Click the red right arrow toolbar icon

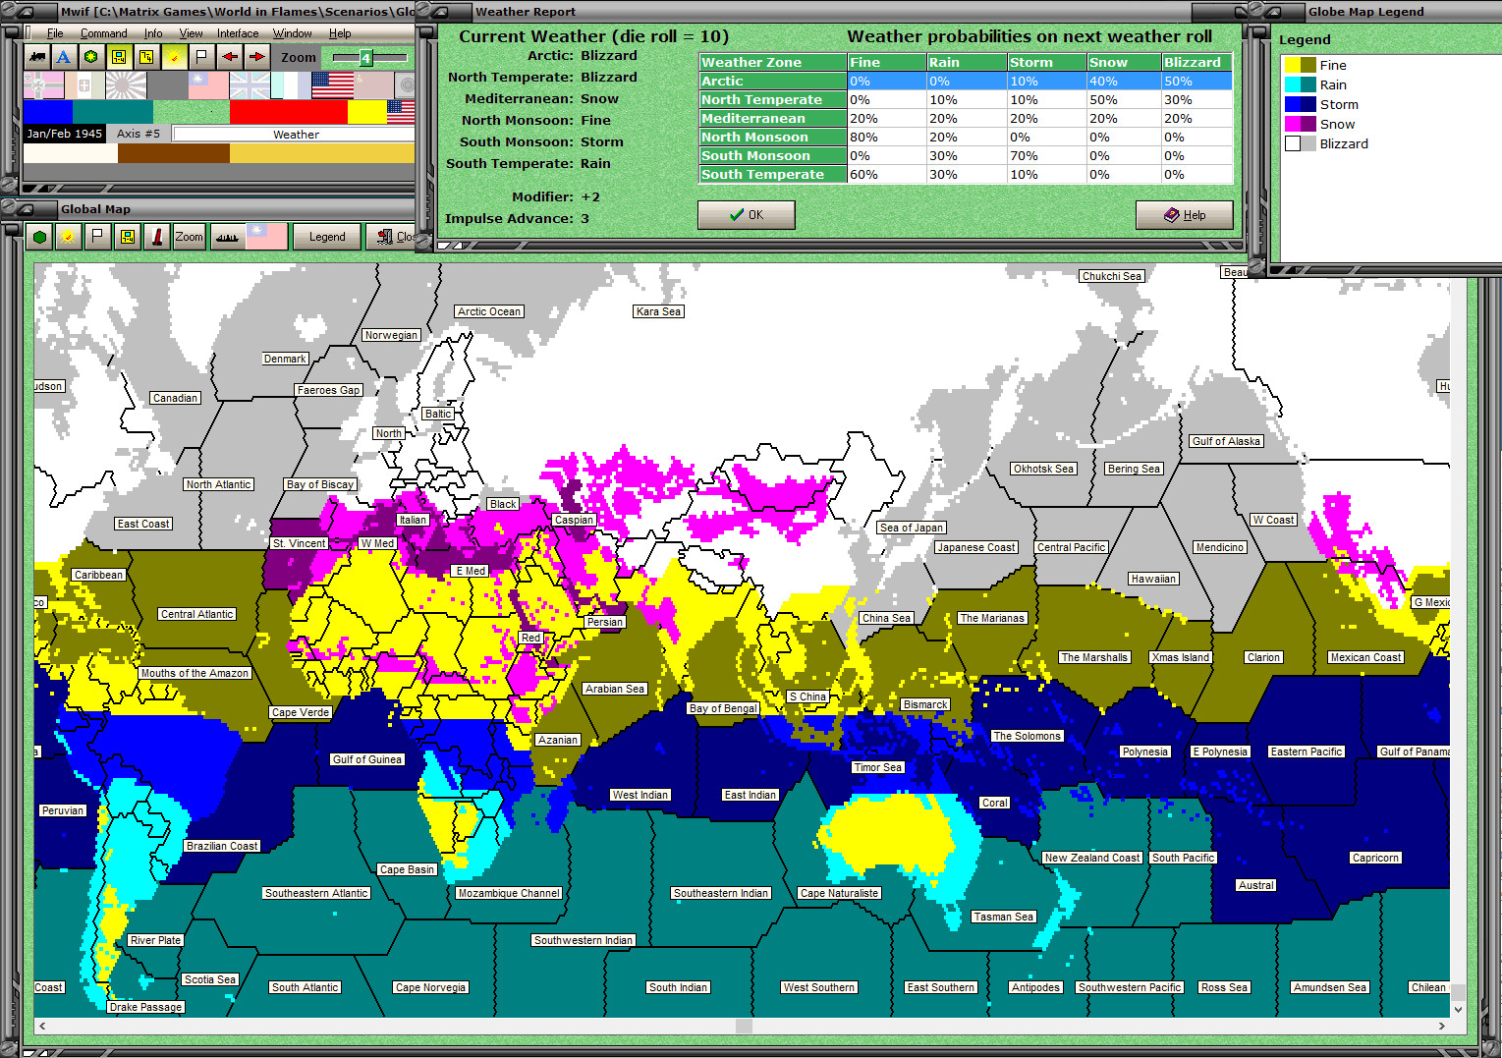click(256, 57)
